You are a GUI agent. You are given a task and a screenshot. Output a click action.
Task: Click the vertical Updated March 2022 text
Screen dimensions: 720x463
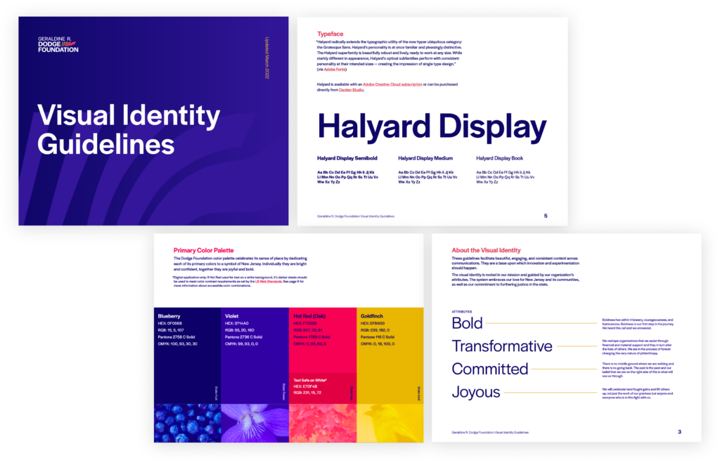tap(266, 58)
